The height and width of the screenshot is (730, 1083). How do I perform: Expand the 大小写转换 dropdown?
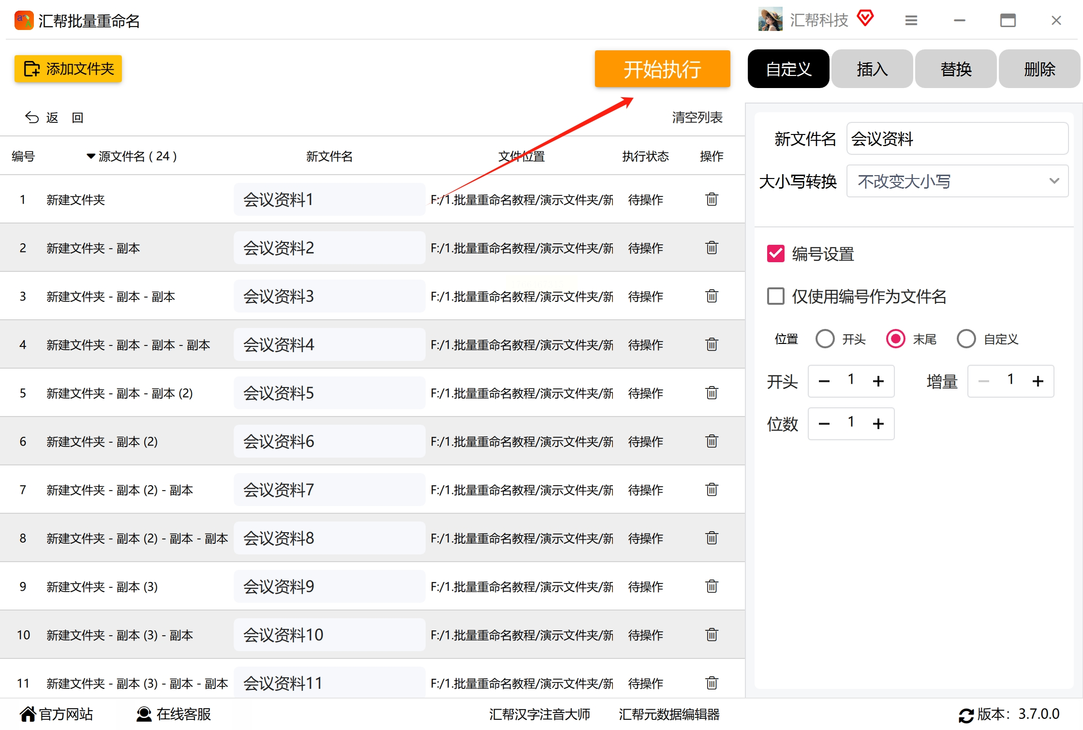[957, 181]
